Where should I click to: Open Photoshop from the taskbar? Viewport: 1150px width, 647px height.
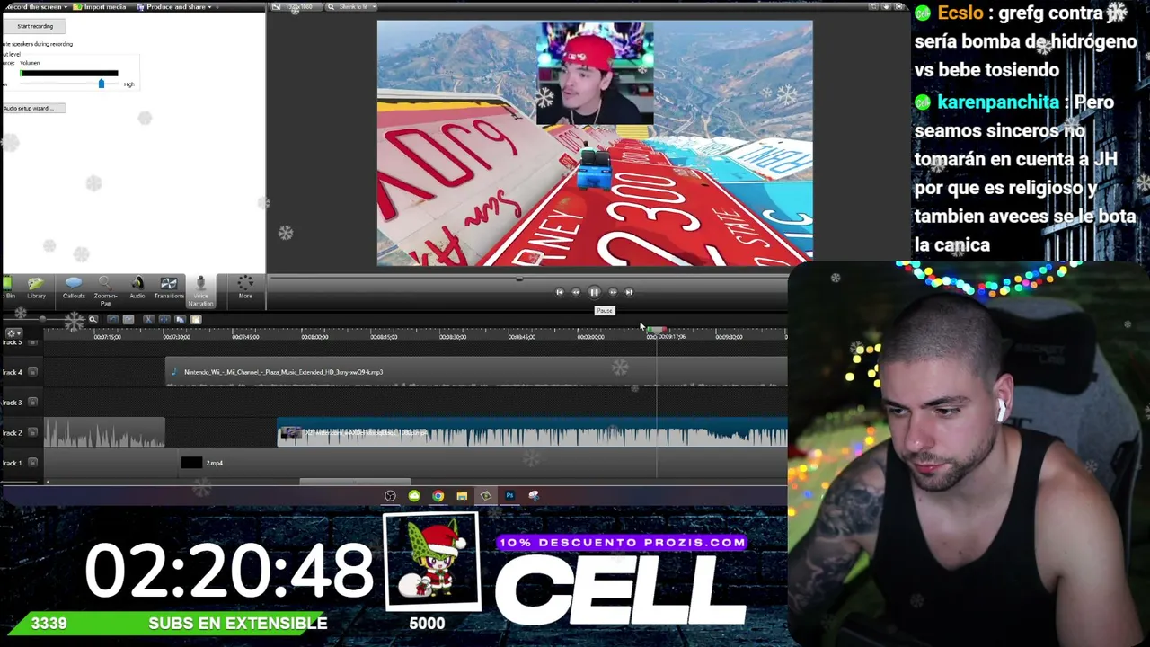[x=509, y=496]
